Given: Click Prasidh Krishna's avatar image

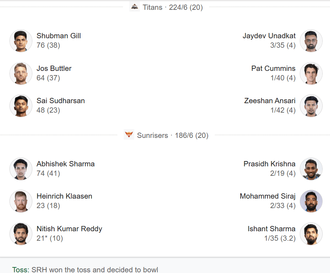Looking at the screenshot, I should 311,169.
